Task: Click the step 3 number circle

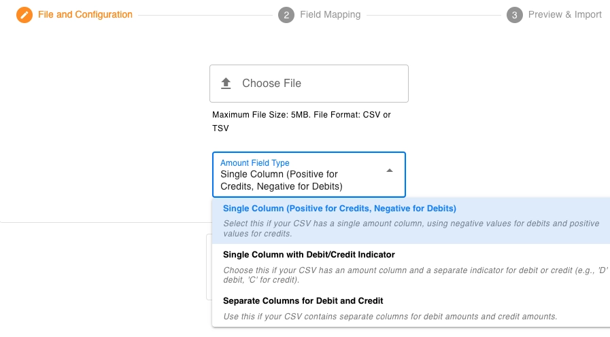Action: point(515,15)
